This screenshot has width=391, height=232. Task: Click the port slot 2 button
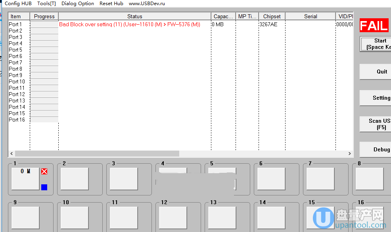[x=75, y=178]
